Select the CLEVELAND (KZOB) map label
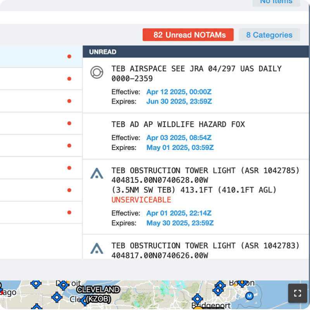The height and width of the screenshot is (310, 310). click(98, 294)
